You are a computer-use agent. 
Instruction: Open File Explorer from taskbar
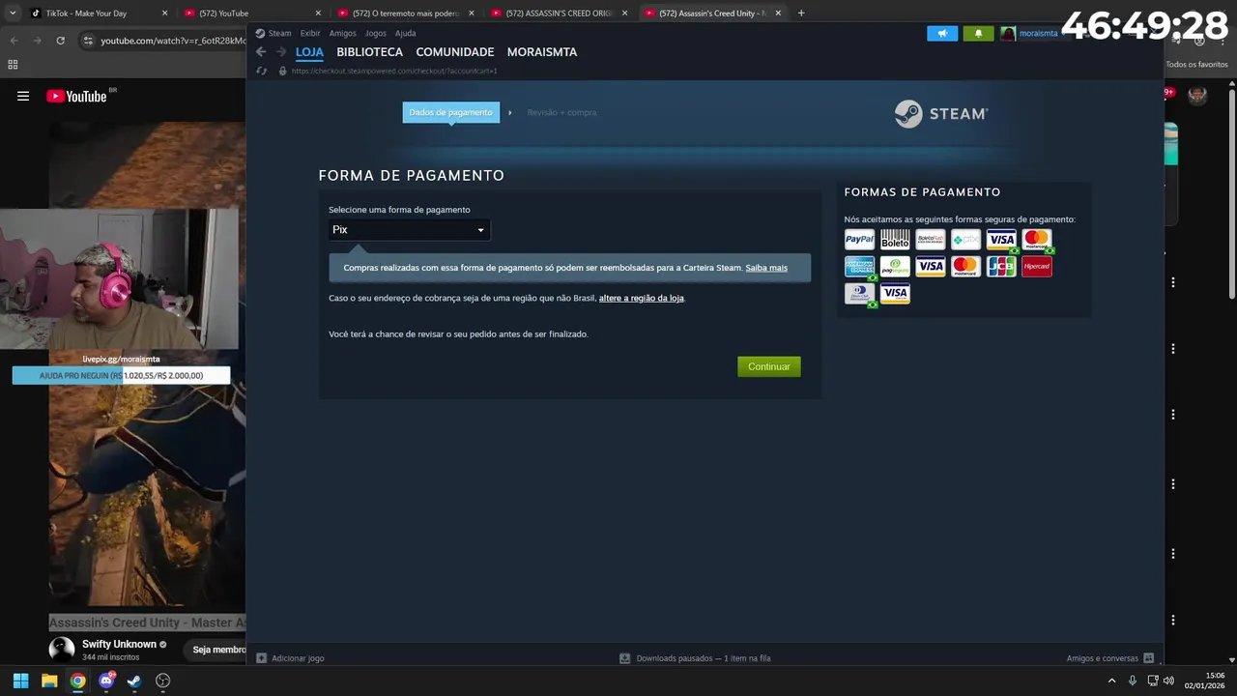coord(49,681)
